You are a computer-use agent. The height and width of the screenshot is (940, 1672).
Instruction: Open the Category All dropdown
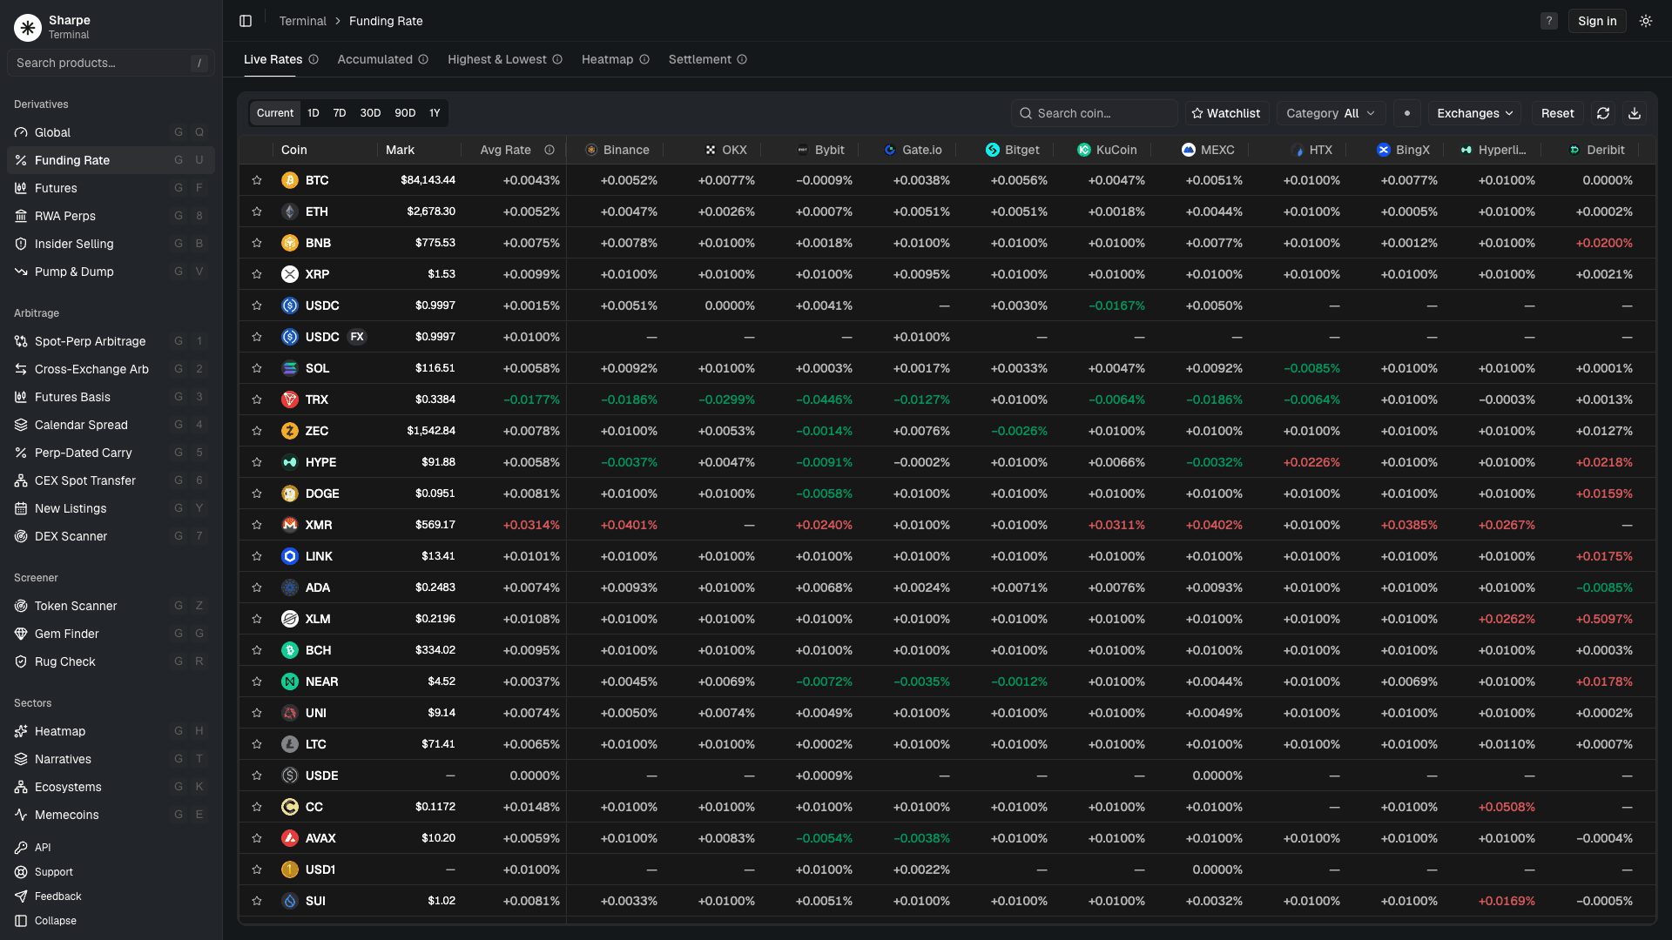(x=1330, y=113)
